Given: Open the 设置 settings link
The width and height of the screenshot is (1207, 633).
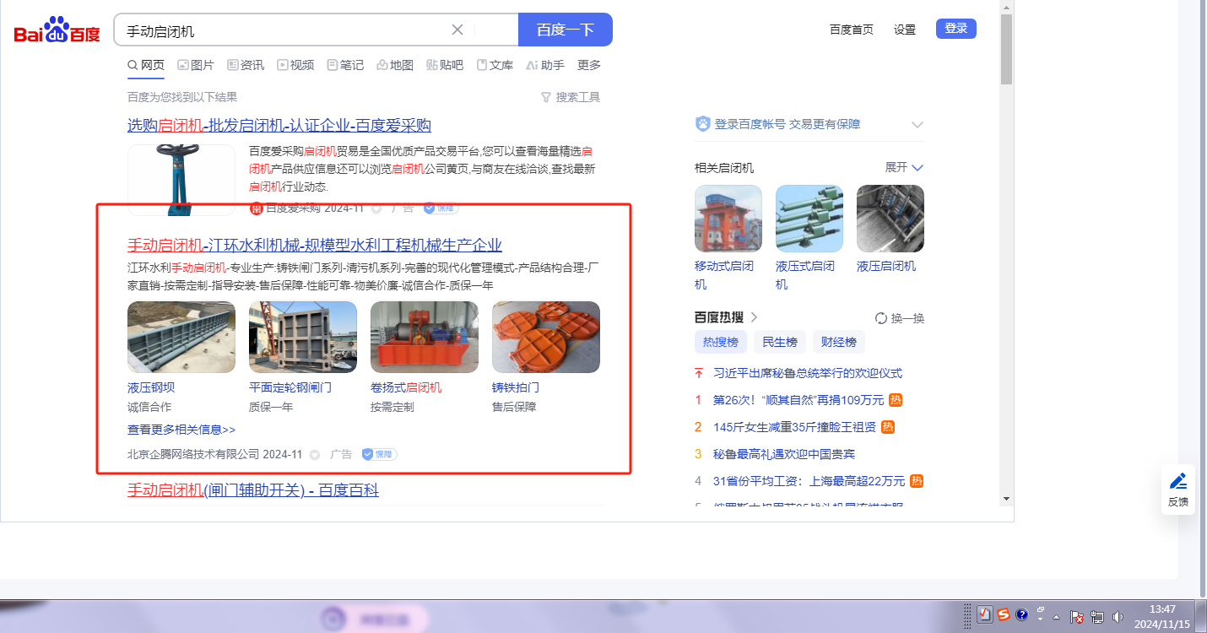Looking at the screenshot, I should (x=905, y=30).
